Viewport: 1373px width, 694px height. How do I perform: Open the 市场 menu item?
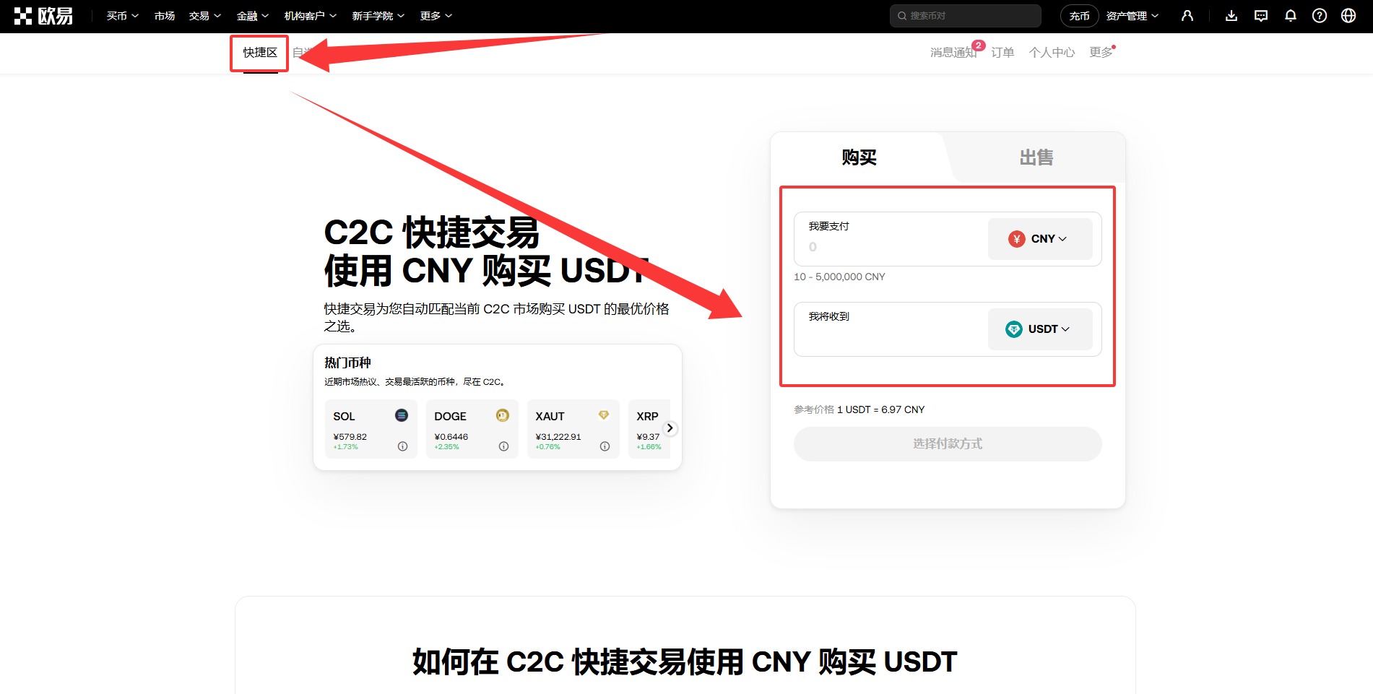(164, 16)
